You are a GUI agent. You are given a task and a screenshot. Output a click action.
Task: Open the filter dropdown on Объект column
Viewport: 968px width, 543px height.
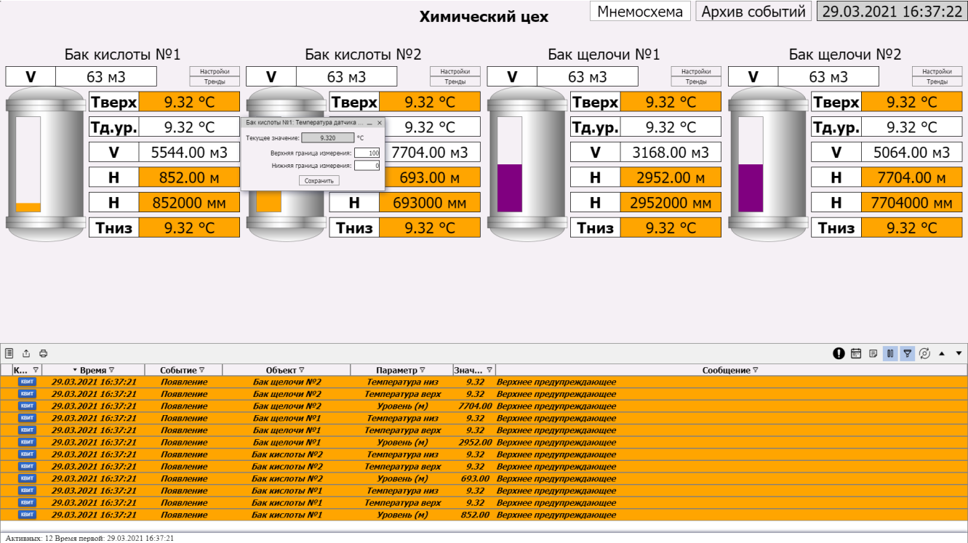pos(302,370)
